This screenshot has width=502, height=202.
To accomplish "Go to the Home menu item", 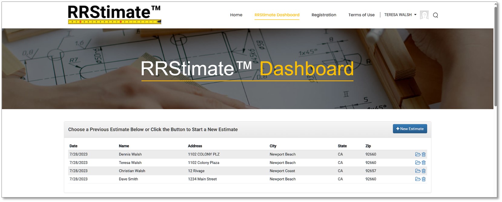I will click(236, 15).
